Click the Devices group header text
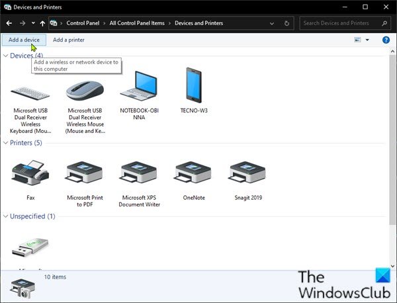Screen dimensions: 397x303 pyautogui.click(x=26, y=56)
